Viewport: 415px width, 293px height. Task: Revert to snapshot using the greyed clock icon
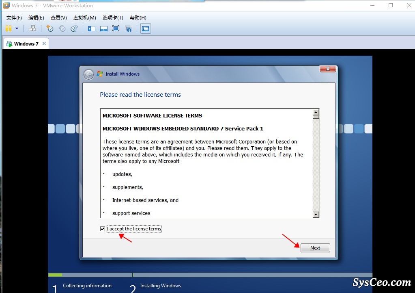pos(62,28)
